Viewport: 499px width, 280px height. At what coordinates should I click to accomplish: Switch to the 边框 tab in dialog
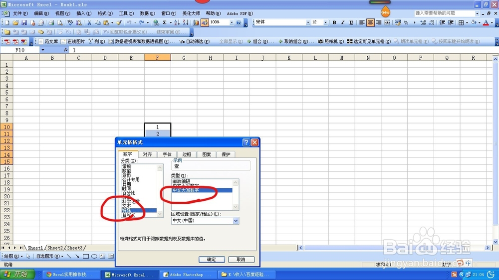point(187,154)
